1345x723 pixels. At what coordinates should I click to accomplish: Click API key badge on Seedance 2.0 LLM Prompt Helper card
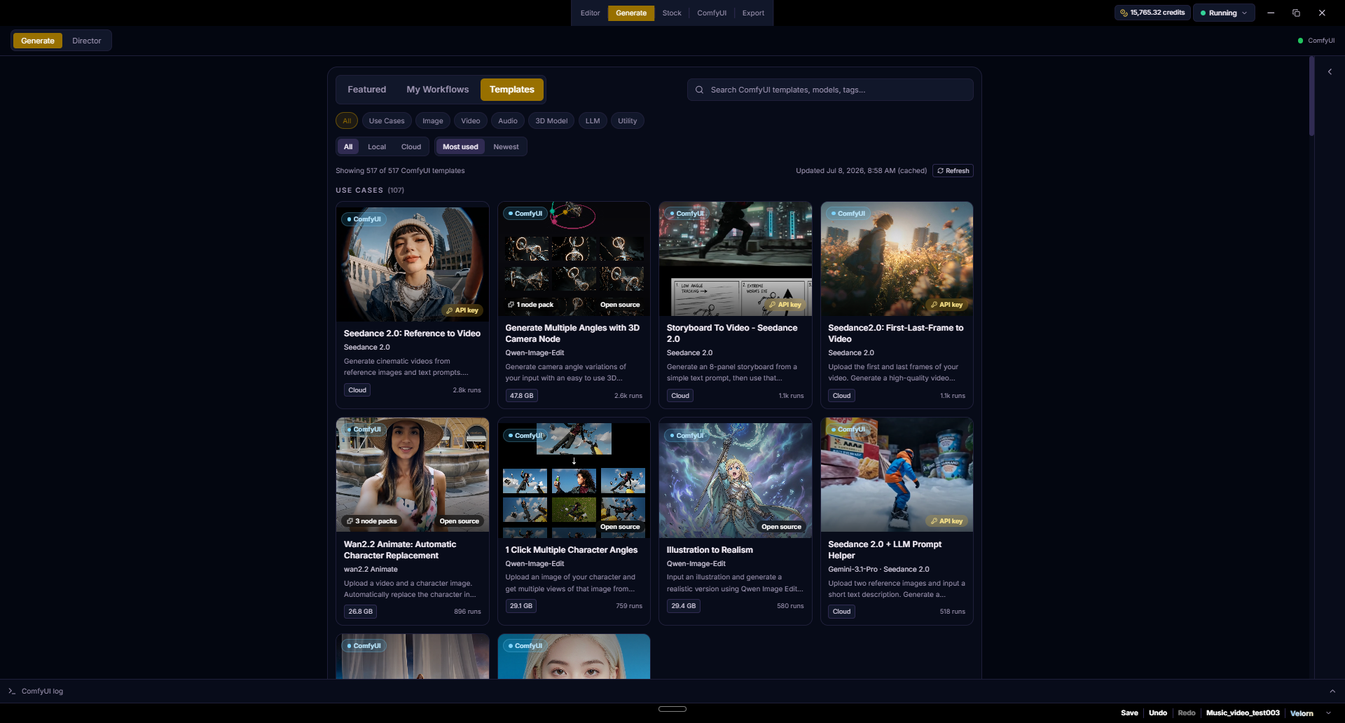pos(947,521)
